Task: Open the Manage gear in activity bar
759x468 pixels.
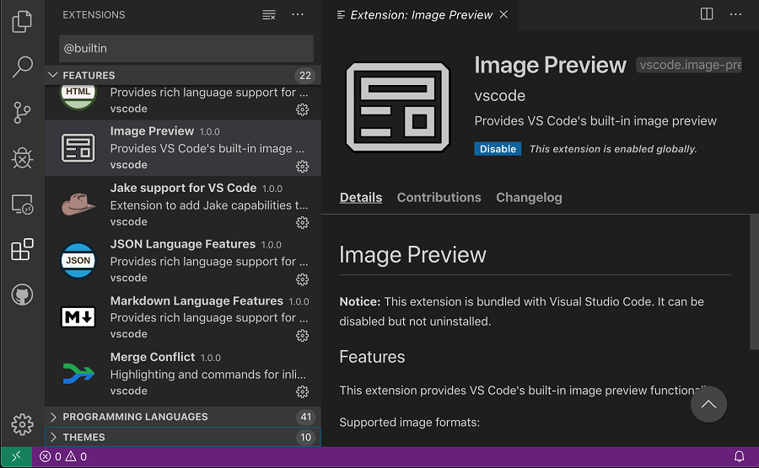Action: 23,424
